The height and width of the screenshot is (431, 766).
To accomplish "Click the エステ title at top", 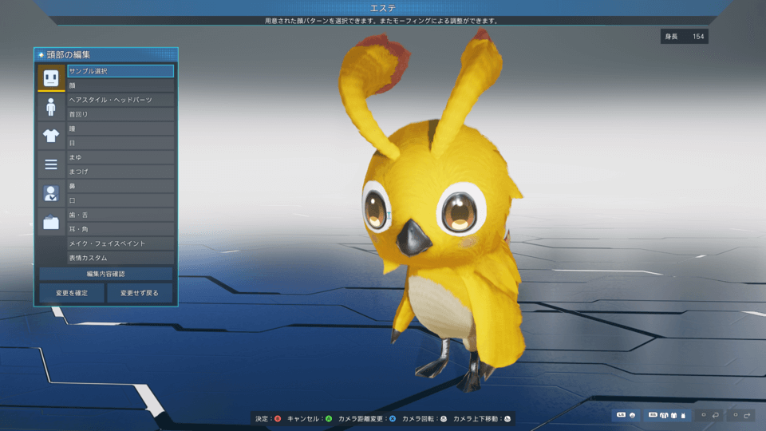I will [383, 8].
